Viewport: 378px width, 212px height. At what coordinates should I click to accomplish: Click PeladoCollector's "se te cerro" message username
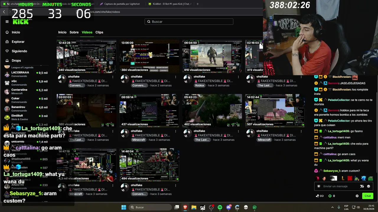coord(339,100)
